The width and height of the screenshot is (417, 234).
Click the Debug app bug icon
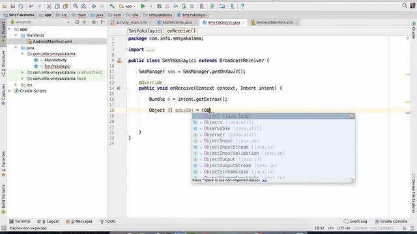coord(159,6)
